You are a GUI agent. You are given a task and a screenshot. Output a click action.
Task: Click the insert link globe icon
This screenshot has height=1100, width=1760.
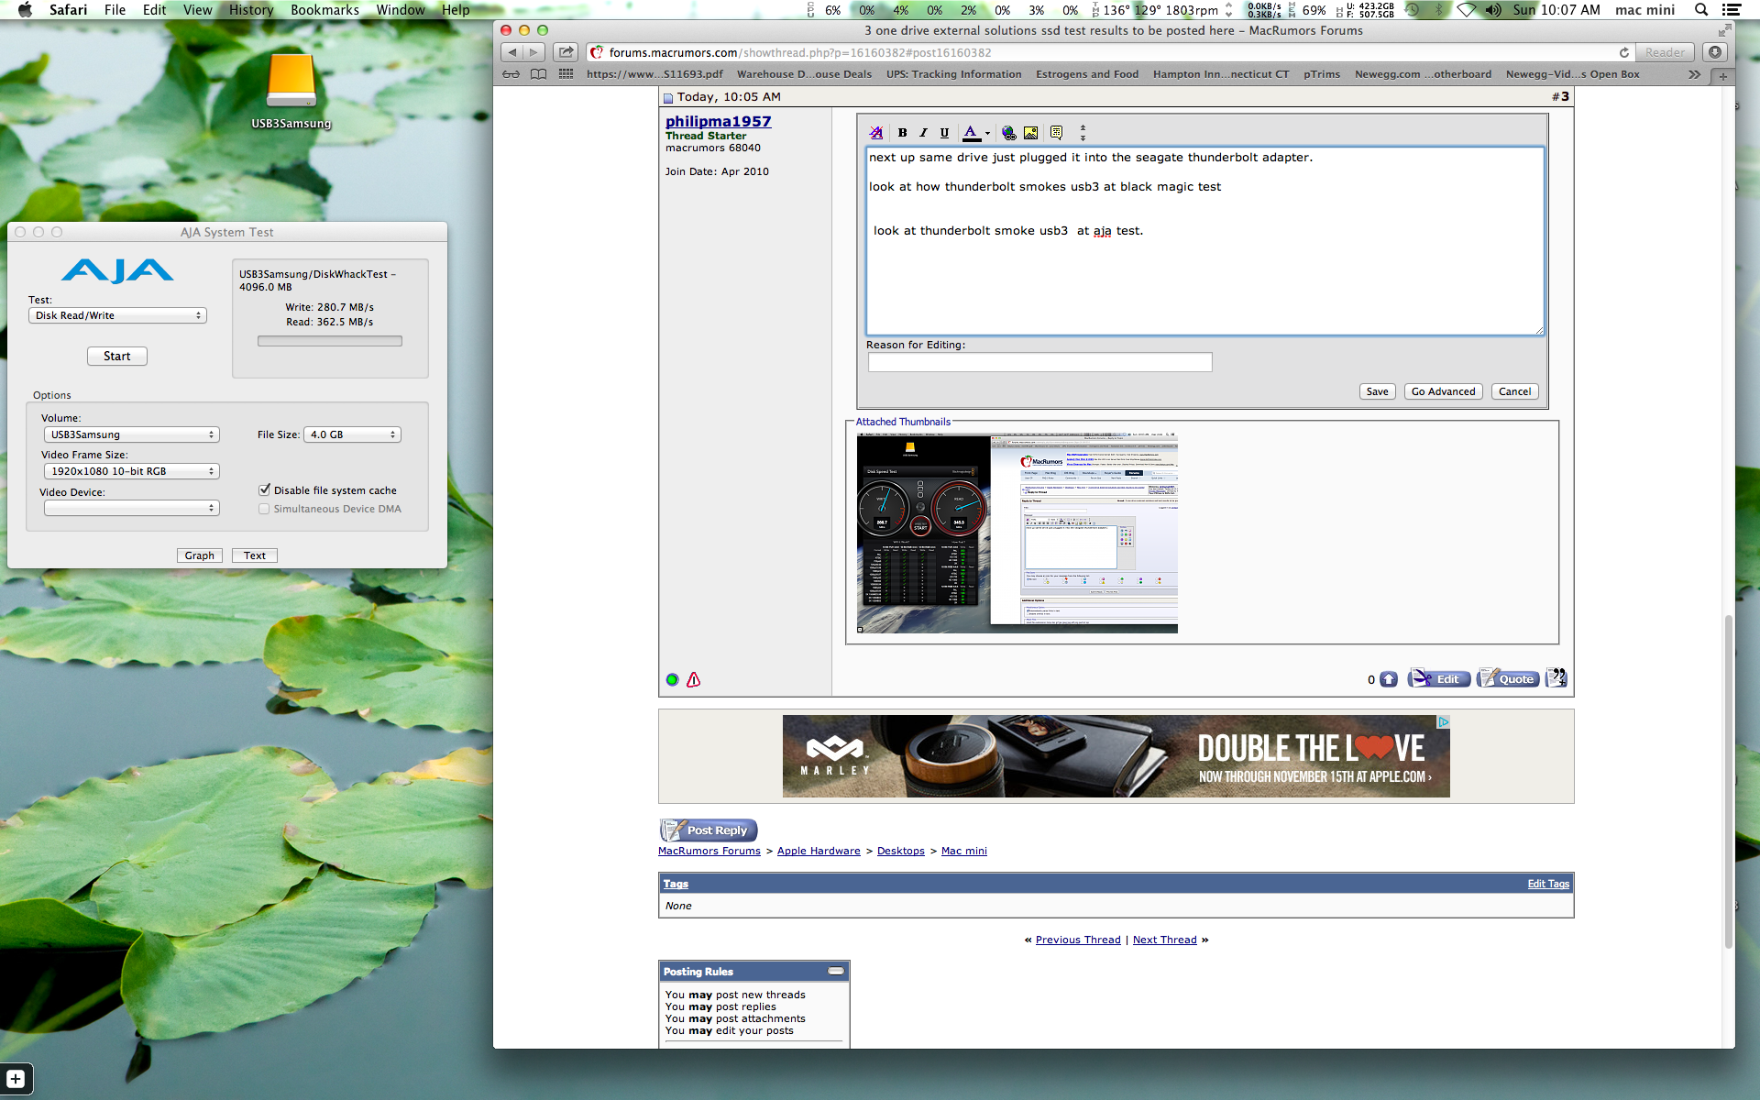[x=1008, y=133]
